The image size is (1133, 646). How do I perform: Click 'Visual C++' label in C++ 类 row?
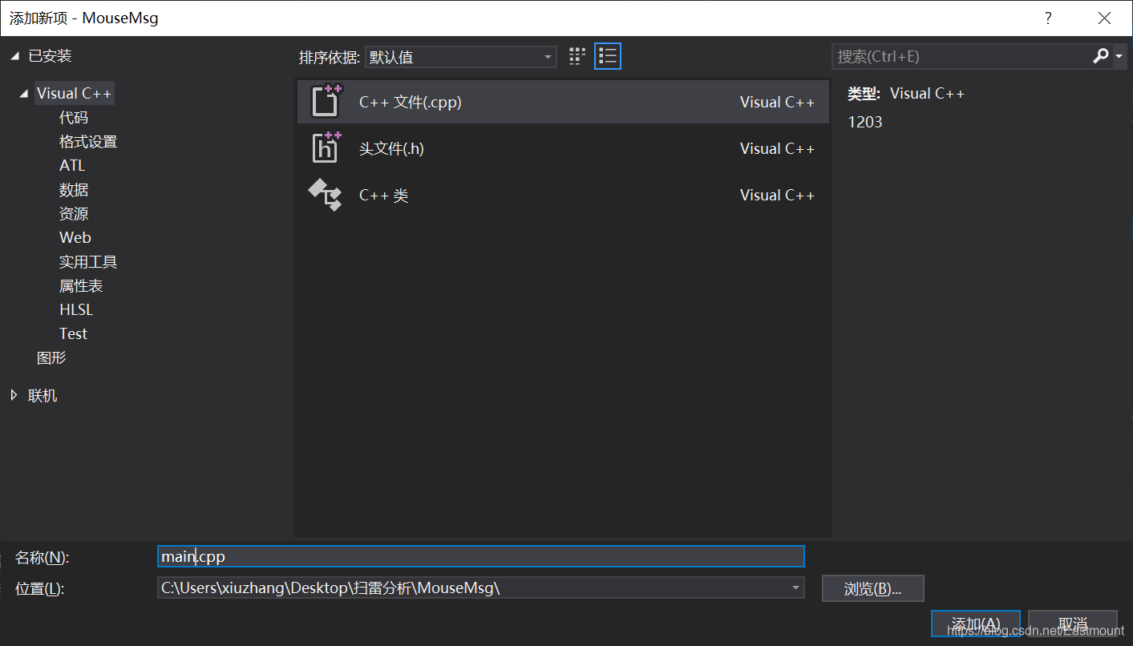point(777,195)
